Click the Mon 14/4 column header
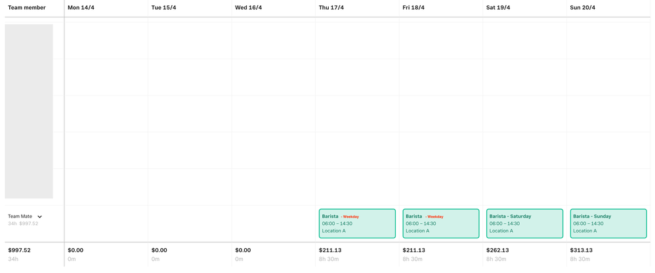This screenshot has width=655, height=273. point(81,8)
